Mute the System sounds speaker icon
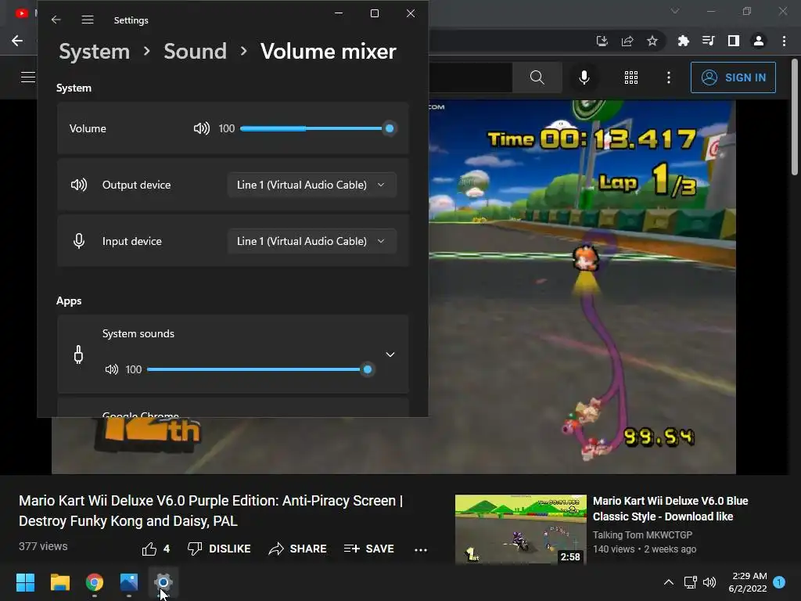The image size is (801, 601). [111, 369]
